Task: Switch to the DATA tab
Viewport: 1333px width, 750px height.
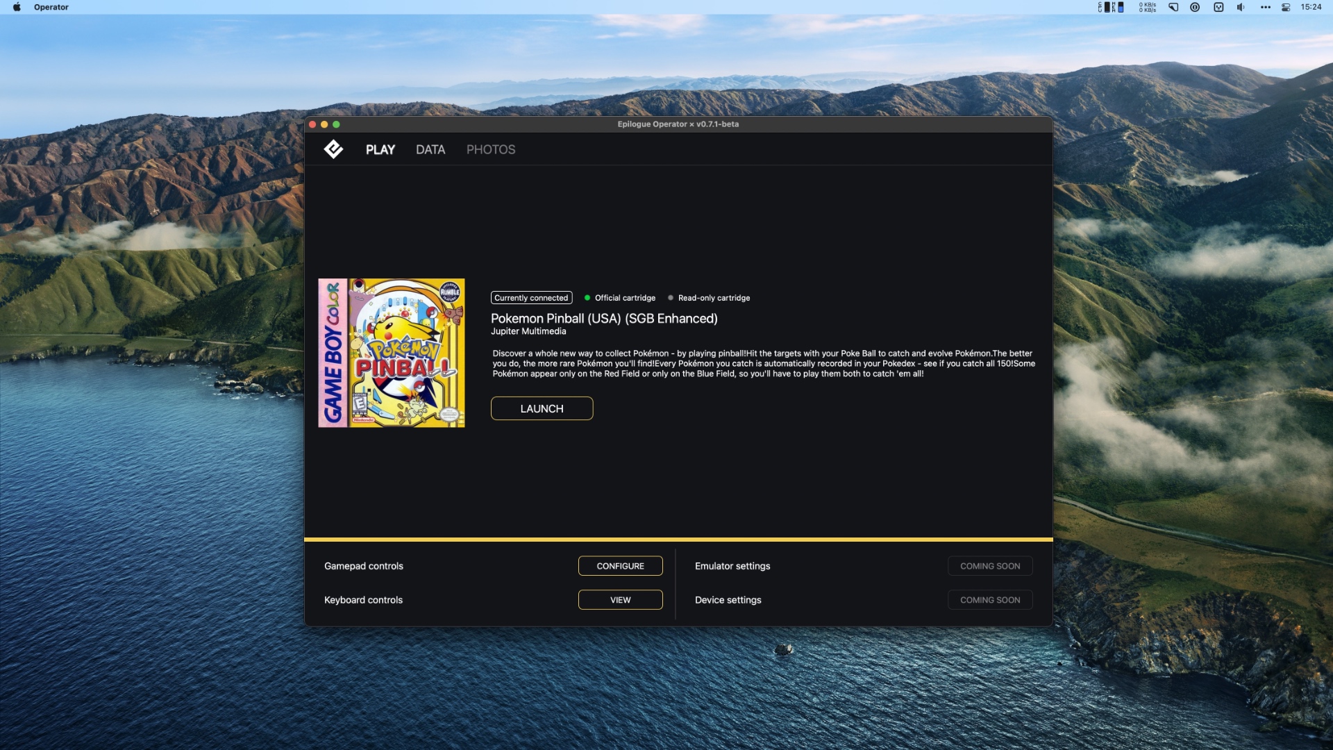Action: point(430,149)
